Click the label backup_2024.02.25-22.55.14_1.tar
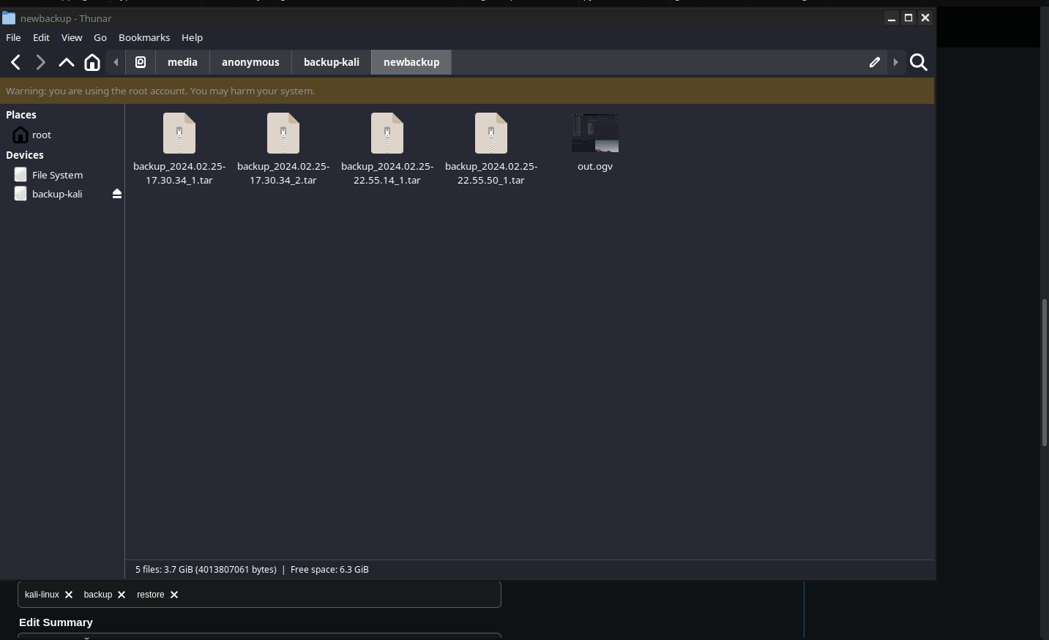The width and height of the screenshot is (1049, 640). [387, 173]
